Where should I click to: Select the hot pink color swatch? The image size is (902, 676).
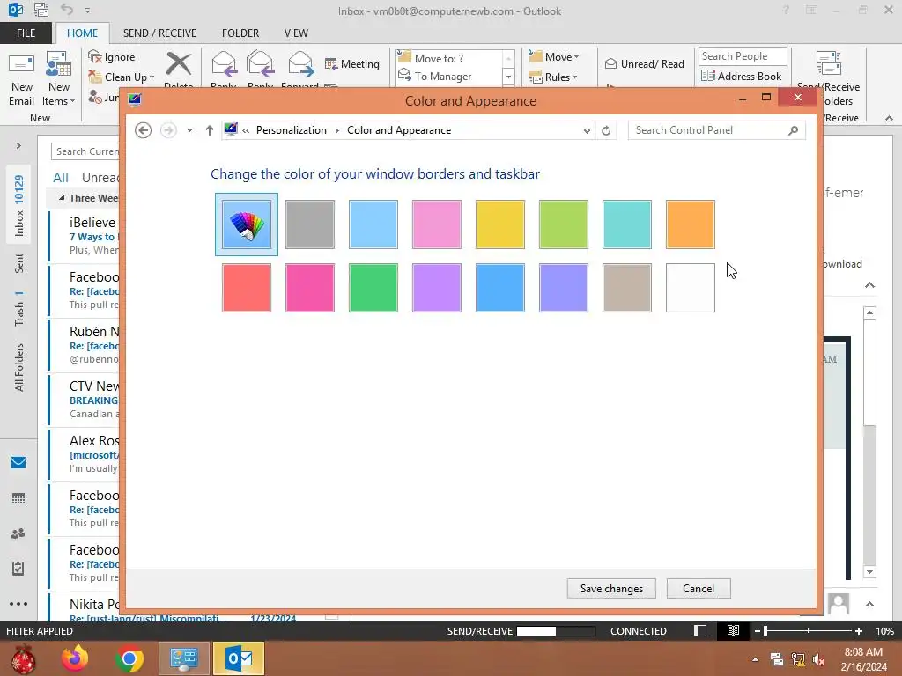tap(309, 288)
